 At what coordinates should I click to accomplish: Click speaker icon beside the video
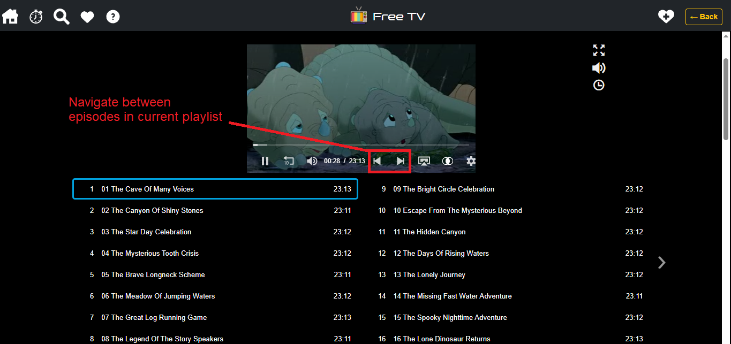click(x=599, y=68)
